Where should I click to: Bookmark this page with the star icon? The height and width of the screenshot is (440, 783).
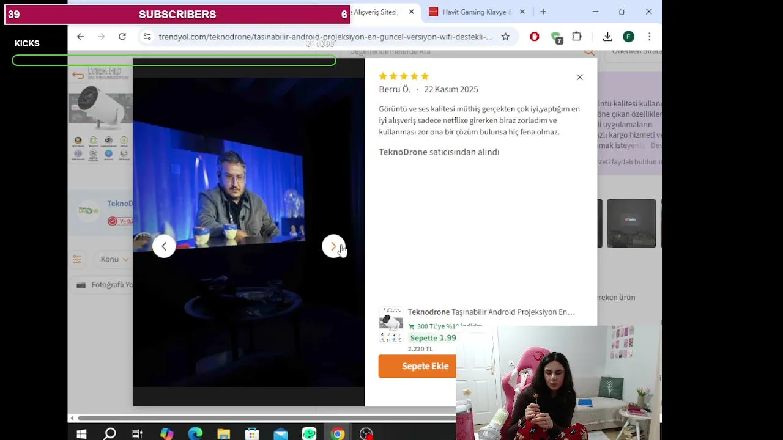(x=505, y=37)
